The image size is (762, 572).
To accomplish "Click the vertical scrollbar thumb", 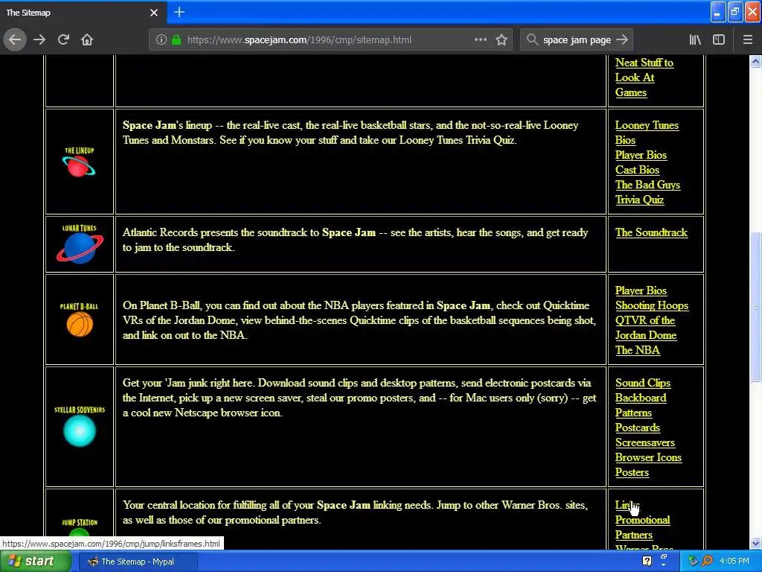I will (x=755, y=307).
